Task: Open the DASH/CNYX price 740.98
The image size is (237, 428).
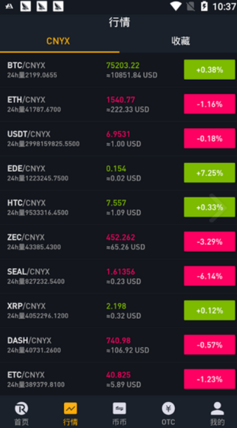Action: click(118, 340)
